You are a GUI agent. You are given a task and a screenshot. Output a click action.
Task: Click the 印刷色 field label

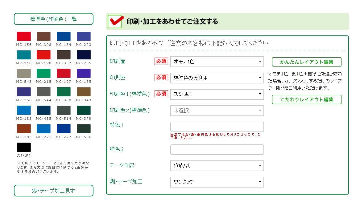(118, 78)
